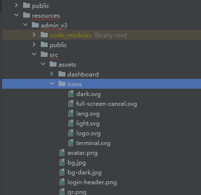This screenshot has width=201, height=195.
Task: Click the lang.svg image file icon
Action: coord(71,114)
